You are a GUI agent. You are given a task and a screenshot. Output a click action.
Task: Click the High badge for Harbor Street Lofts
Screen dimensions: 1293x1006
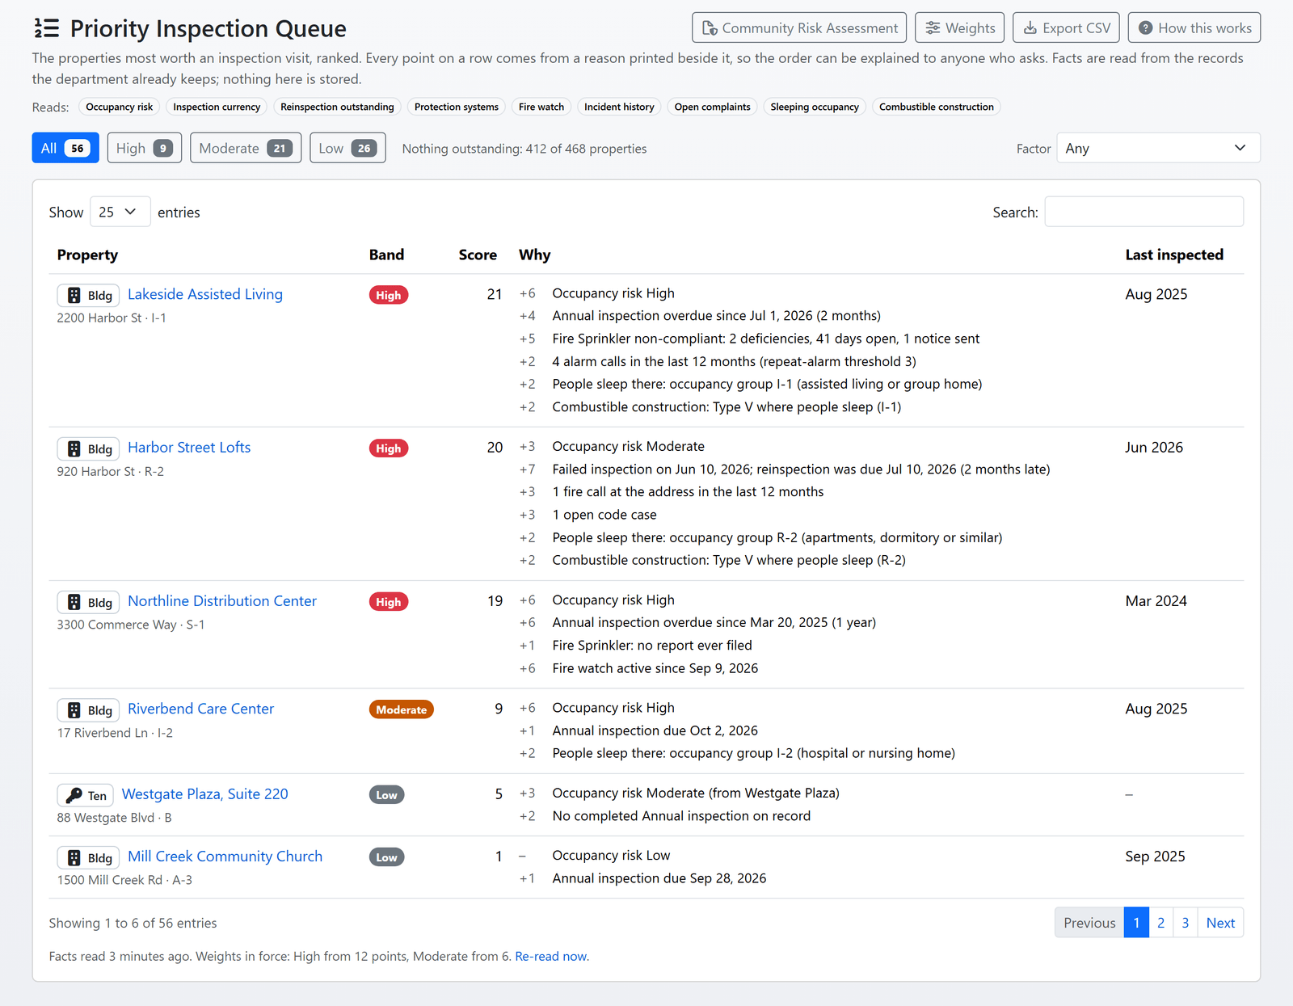point(389,448)
